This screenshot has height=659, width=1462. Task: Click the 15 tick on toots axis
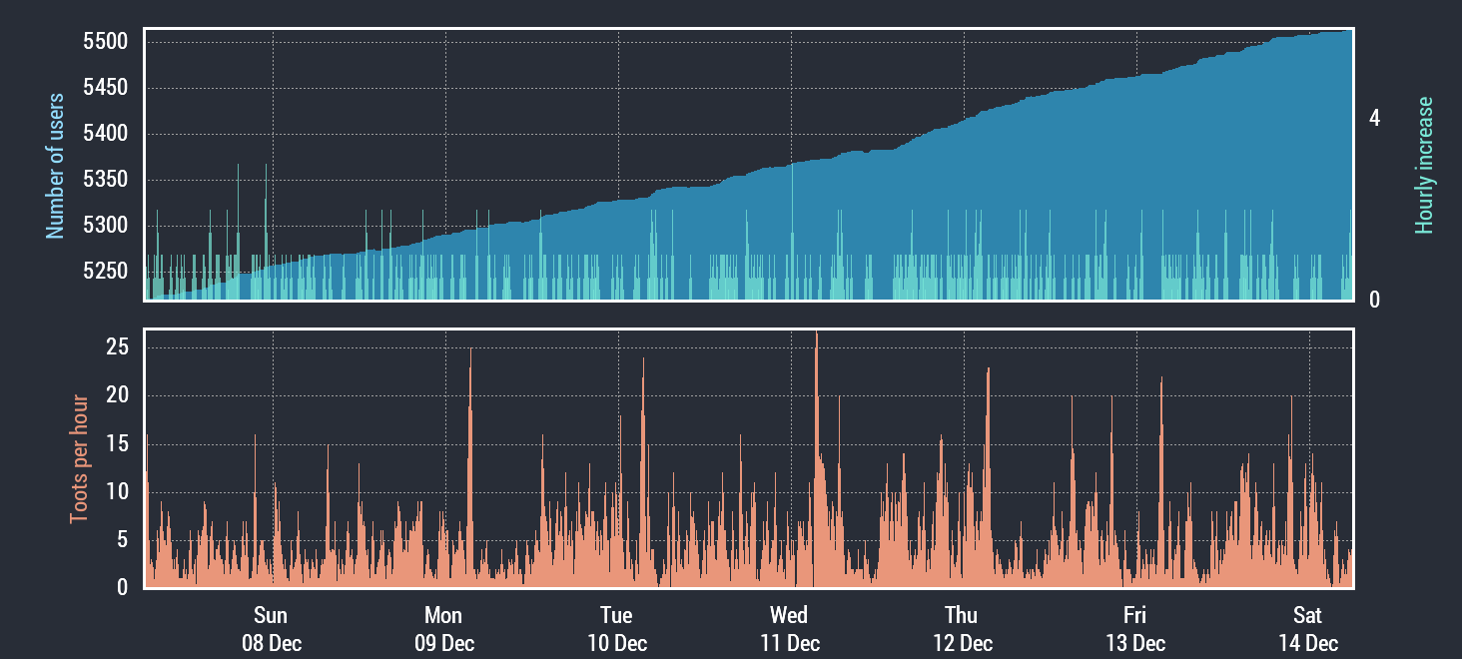tap(118, 444)
